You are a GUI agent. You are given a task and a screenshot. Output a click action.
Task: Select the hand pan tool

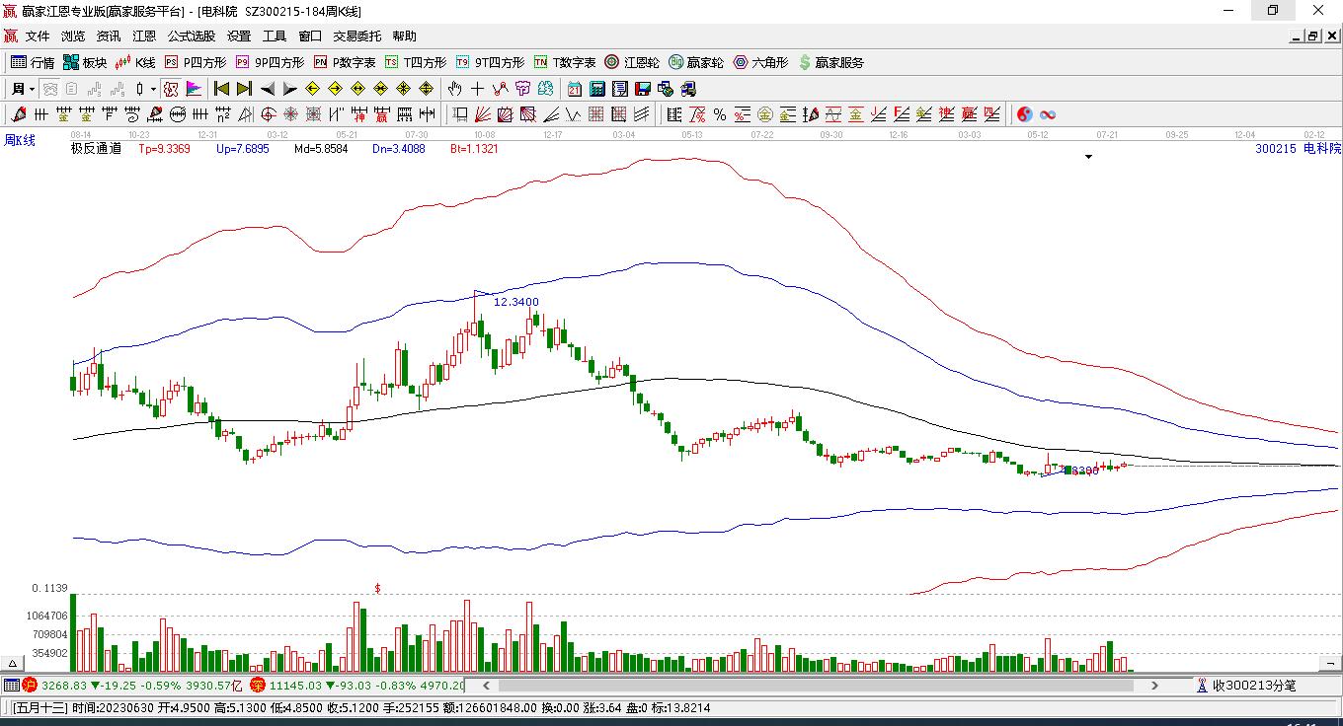coord(455,89)
